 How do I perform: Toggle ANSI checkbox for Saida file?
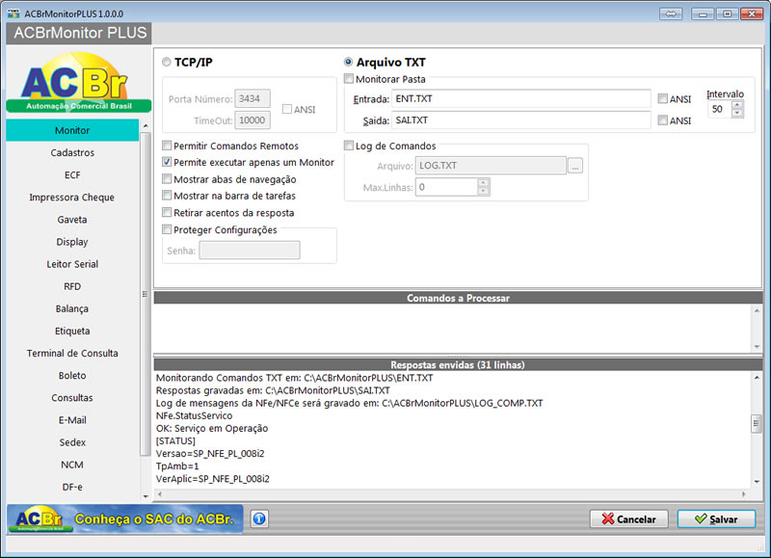662,120
